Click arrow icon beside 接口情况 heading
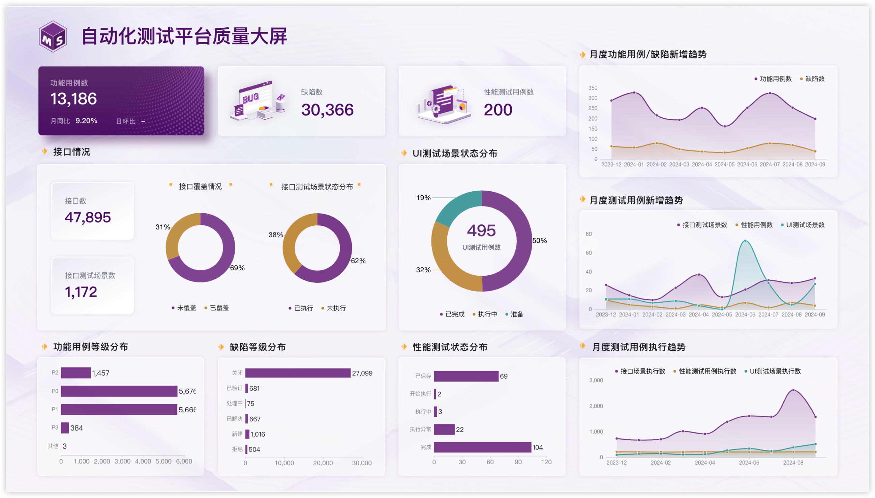875x498 pixels. pyautogui.click(x=44, y=151)
